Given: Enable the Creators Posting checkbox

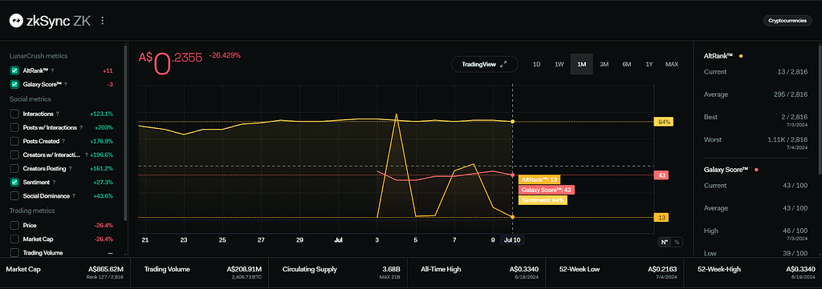Looking at the screenshot, I should coord(14,169).
